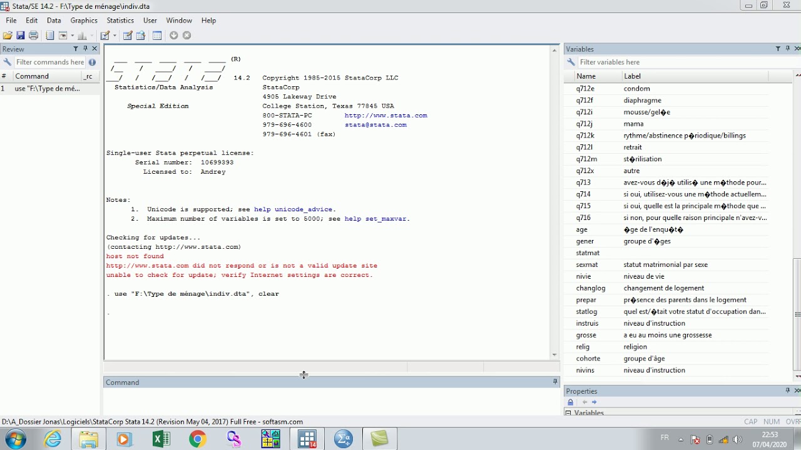Open the Data Browser toolbar icon
This screenshot has height=450, width=801.
click(141, 36)
